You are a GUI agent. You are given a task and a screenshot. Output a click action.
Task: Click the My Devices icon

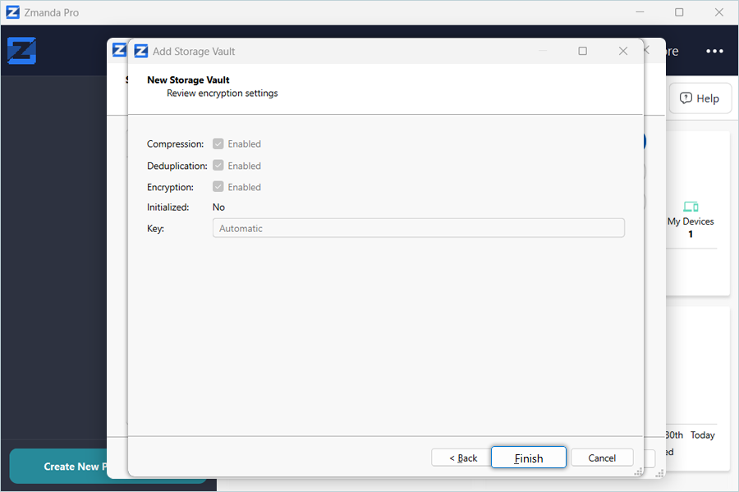[x=690, y=207]
